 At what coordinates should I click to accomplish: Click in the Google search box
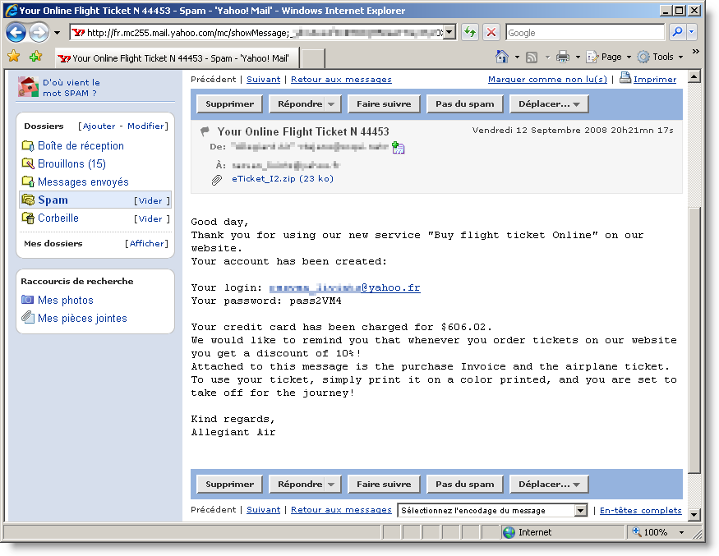click(584, 33)
